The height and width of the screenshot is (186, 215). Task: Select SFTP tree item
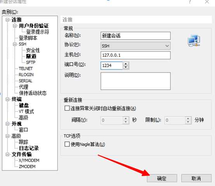tap(31, 63)
